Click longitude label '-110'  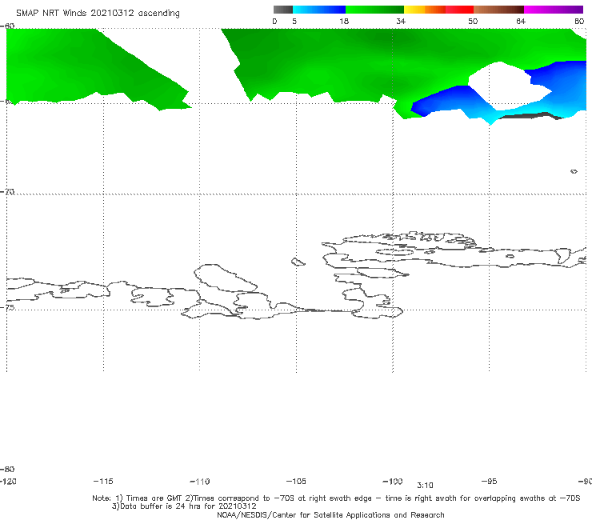(200, 482)
